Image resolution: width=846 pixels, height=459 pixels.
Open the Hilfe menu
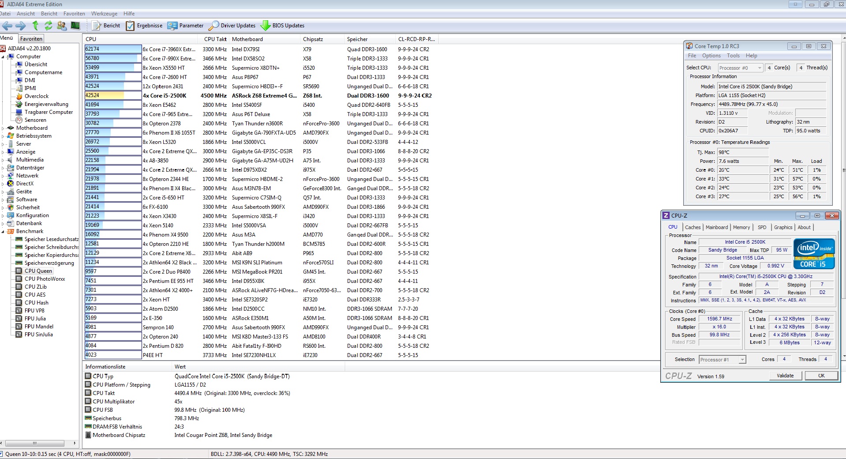tap(129, 14)
